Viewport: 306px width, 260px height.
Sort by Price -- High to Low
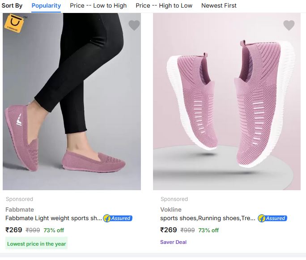click(x=164, y=6)
